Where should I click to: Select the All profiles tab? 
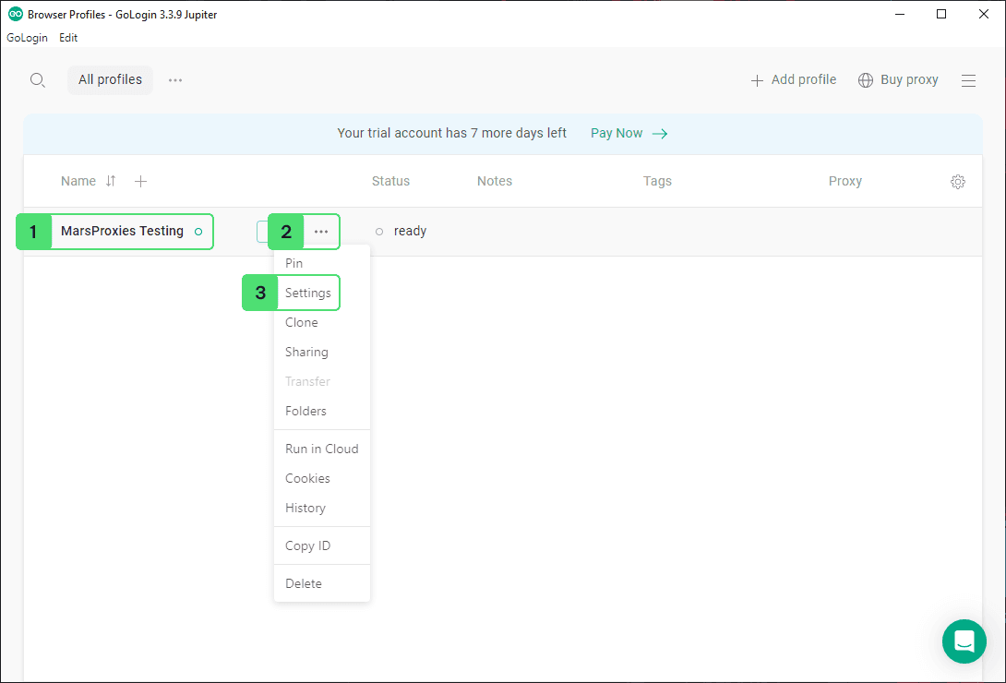click(110, 80)
